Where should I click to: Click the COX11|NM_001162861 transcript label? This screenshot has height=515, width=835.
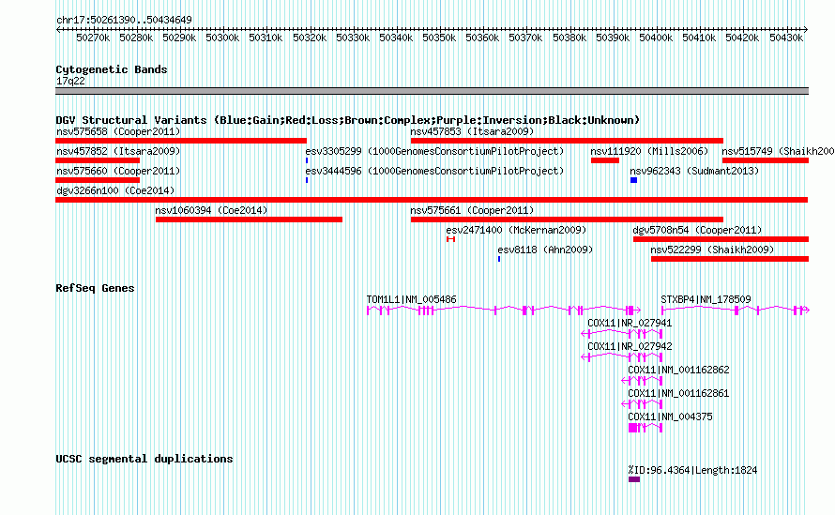pos(678,394)
